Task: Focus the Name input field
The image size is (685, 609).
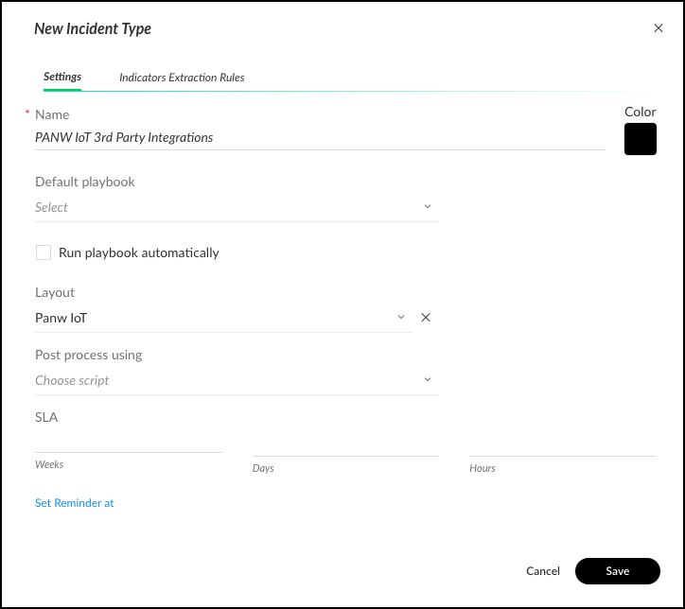Action: point(319,137)
